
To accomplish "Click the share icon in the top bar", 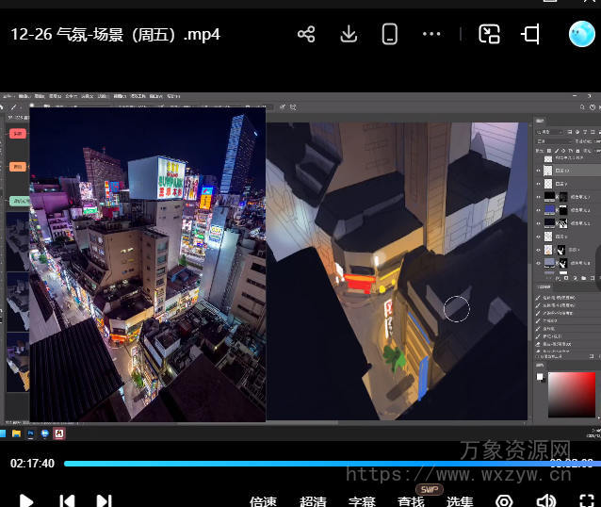I will (306, 35).
